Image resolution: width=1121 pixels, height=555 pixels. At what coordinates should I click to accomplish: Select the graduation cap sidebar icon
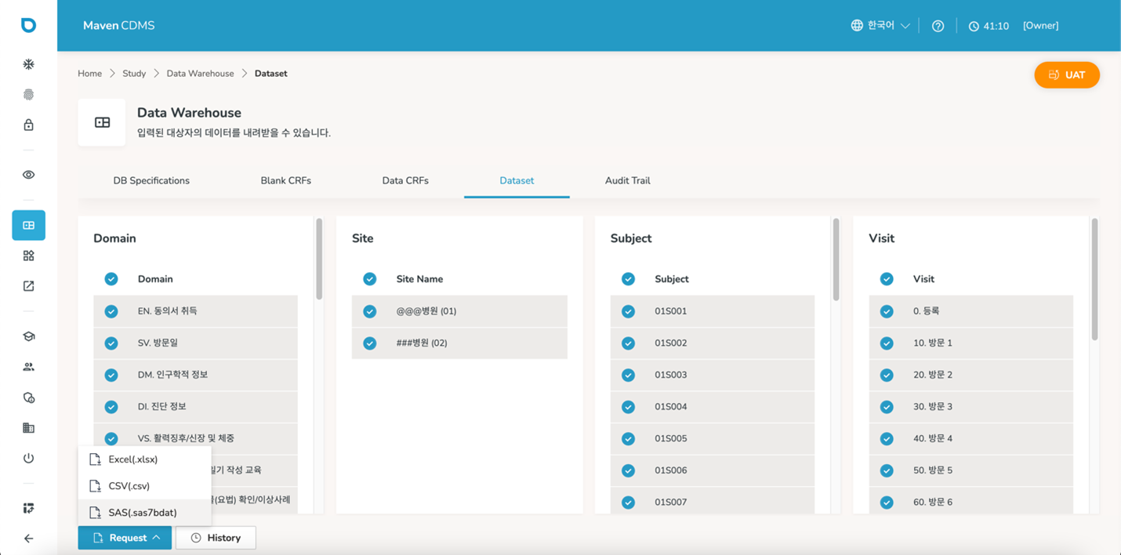click(28, 336)
